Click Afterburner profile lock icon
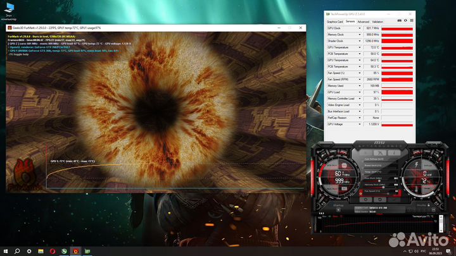 pyautogui.click(x=428, y=205)
